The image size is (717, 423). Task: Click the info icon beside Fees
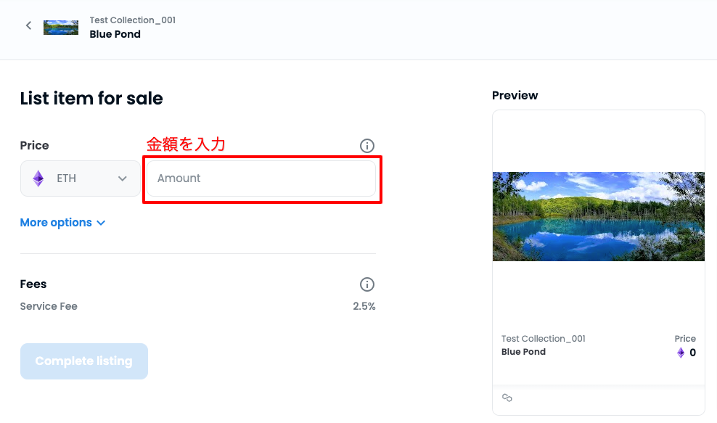click(367, 284)
